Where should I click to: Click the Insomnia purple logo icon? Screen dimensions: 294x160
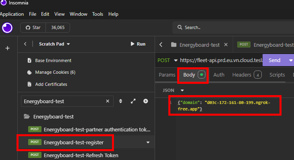pyautogui.click(x=7, y=28)
